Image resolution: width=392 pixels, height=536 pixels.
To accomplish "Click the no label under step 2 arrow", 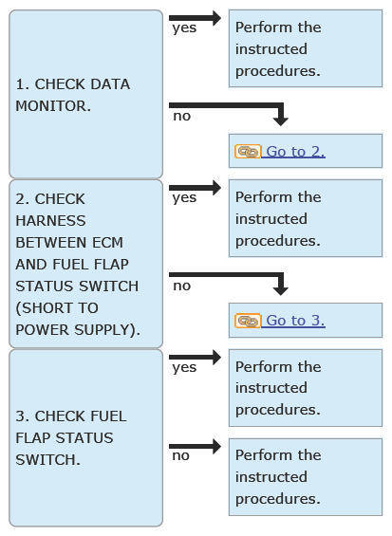I will point(181,286).
